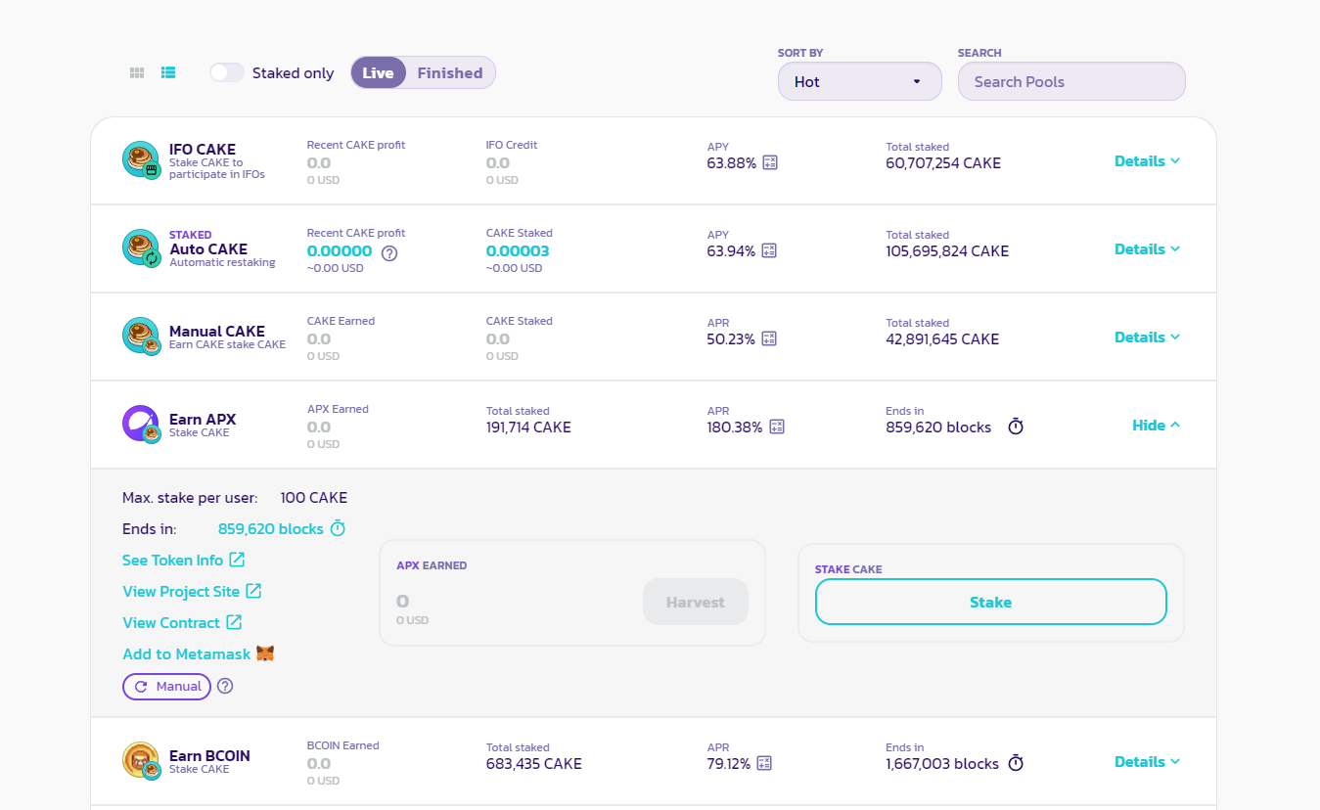Click the 63.88% APY value
Viewport: 1320px width, 810px height.
pos(731,163)
